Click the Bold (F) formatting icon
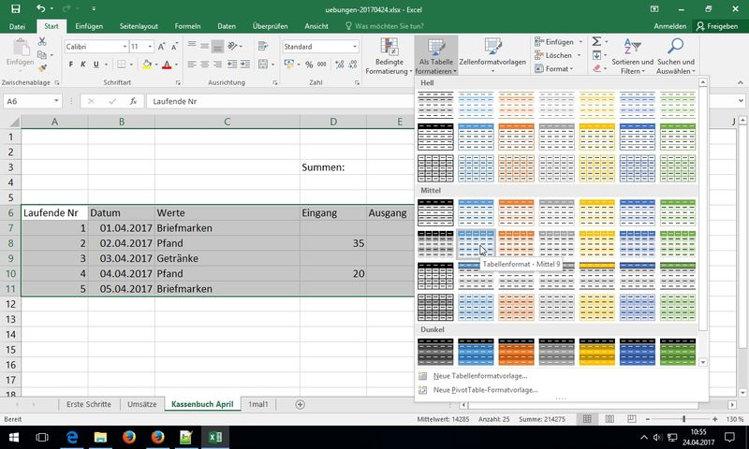Screen dimensions: 749x449 (70, 65)
